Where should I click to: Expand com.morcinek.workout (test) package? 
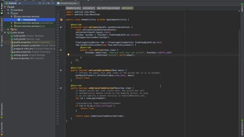pyautogui.click(x=12, y=26)
